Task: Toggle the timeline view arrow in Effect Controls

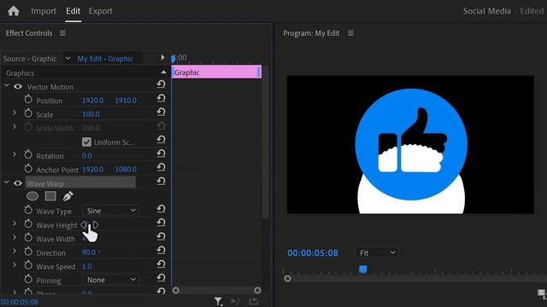Action: (162, 57)
